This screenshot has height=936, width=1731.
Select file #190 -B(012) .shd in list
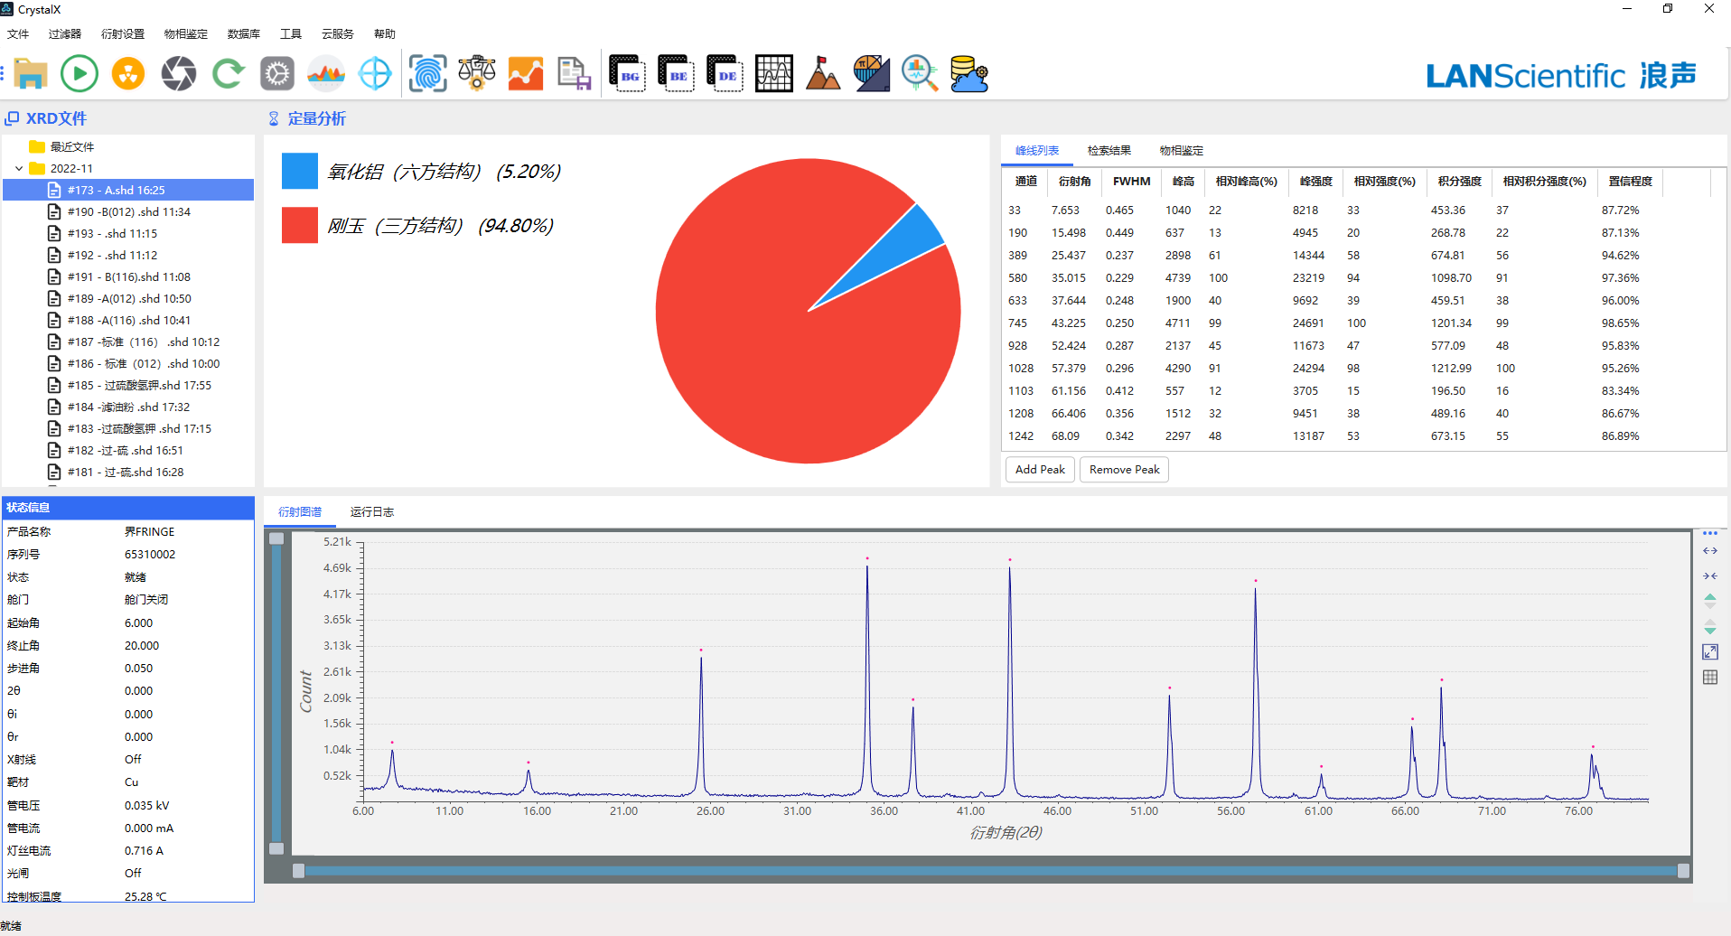[128, 211]
